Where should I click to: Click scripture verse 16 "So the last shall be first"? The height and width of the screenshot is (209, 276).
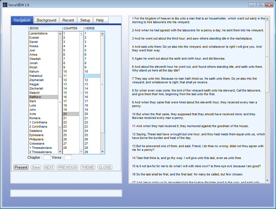coord(187,174)
